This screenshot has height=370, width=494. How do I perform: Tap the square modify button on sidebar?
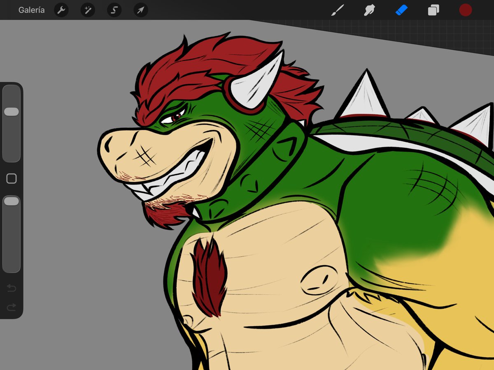click(x=12, y=178)
